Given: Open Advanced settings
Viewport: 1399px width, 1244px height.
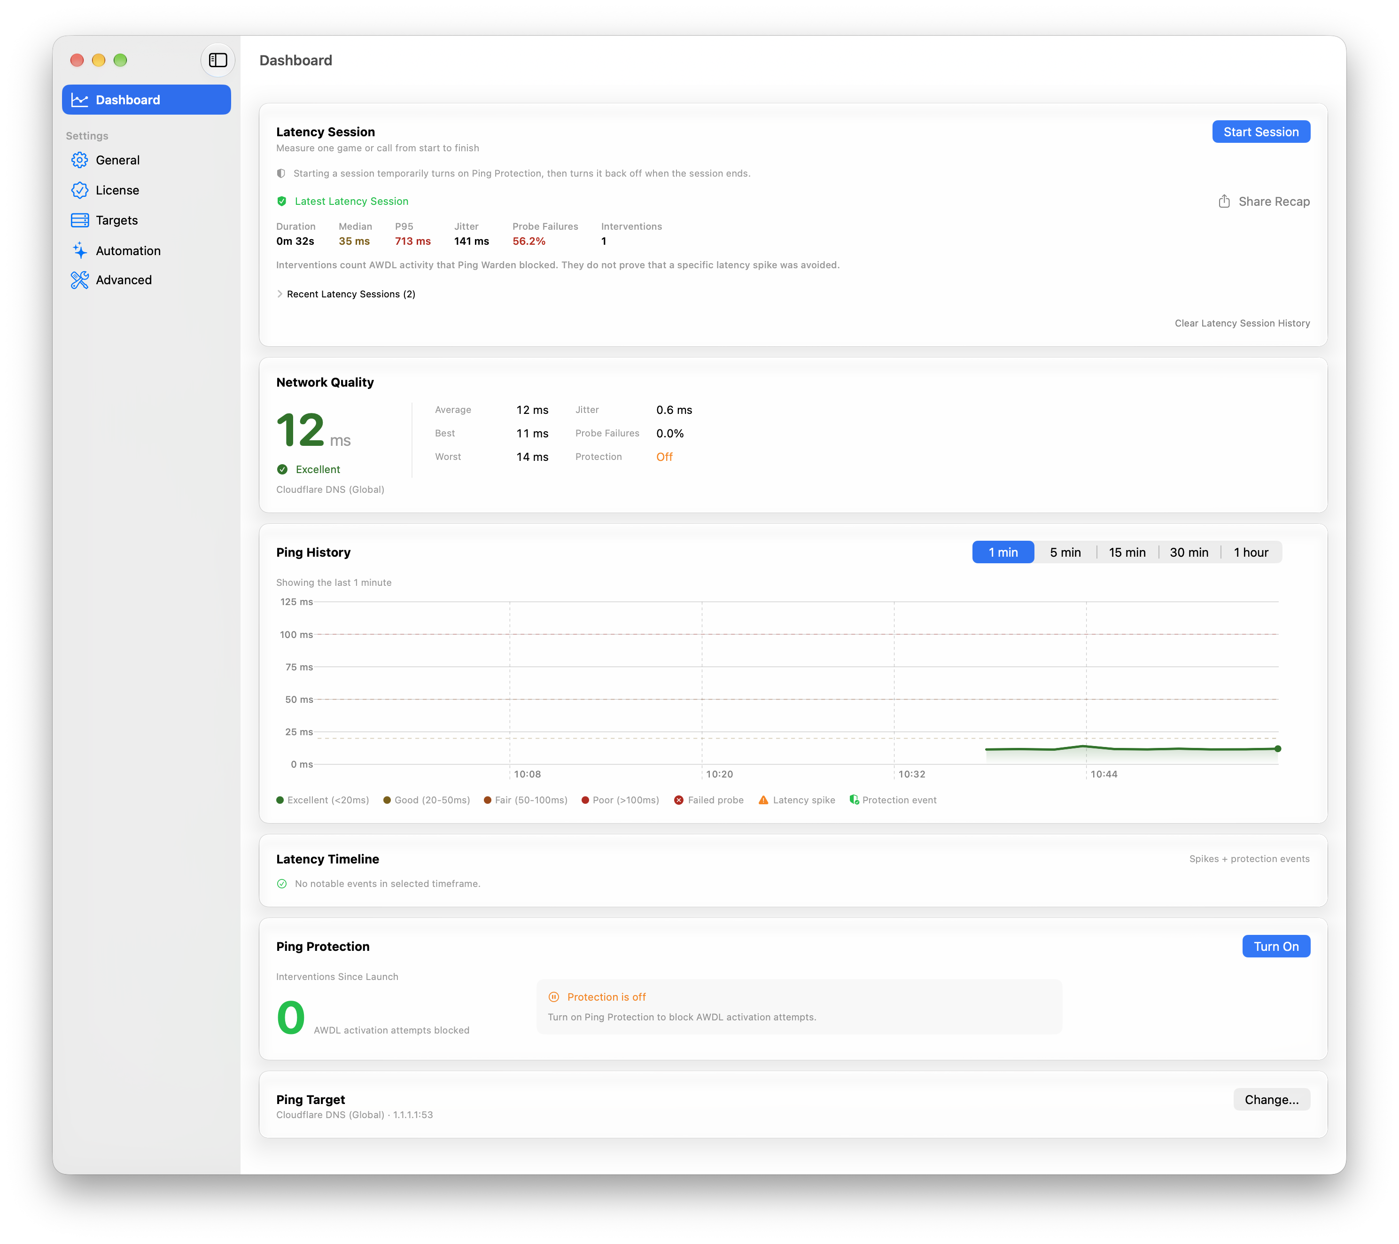Looking at the screenshot, I should 147,280.
